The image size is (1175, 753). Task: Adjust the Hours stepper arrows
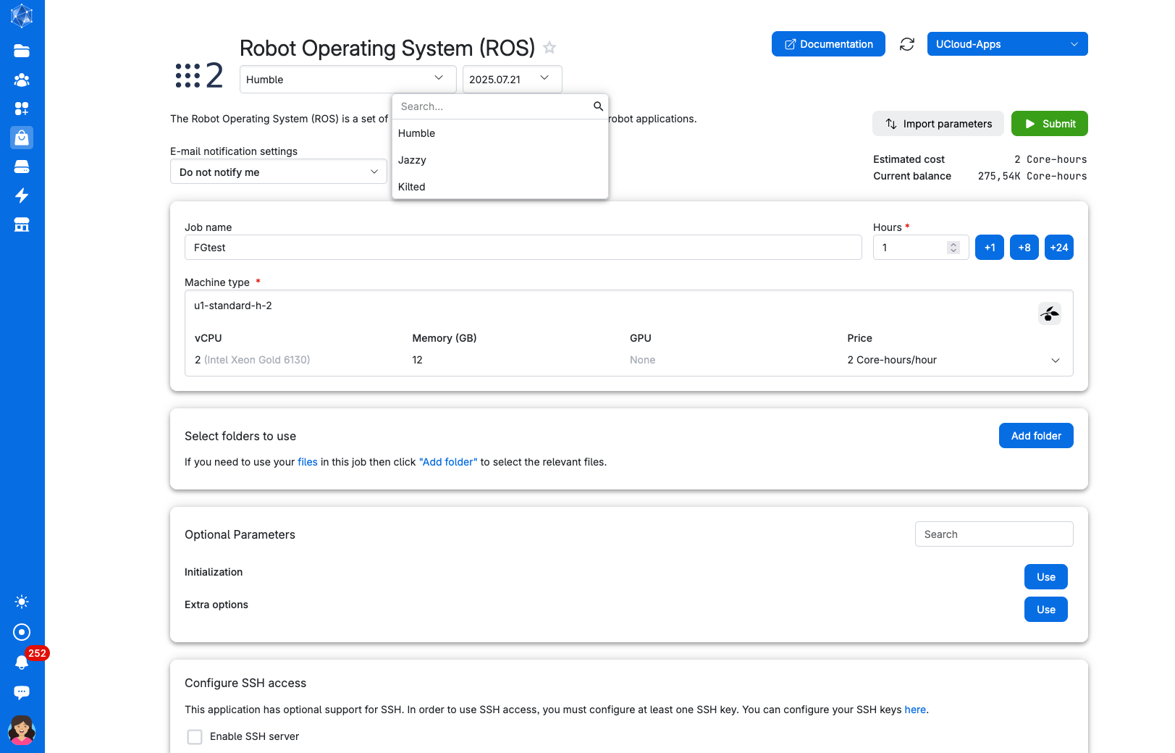pos(953,248)
